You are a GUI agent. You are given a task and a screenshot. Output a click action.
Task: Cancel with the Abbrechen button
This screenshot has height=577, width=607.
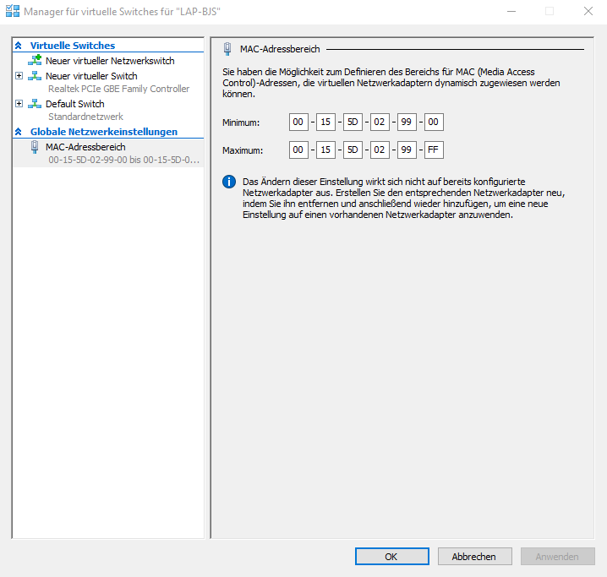[474, 557]
